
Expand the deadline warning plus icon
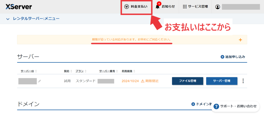240,40
